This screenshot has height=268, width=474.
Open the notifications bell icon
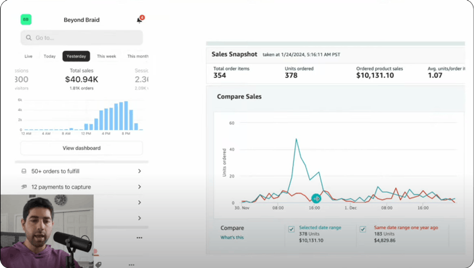coord(139,20)
